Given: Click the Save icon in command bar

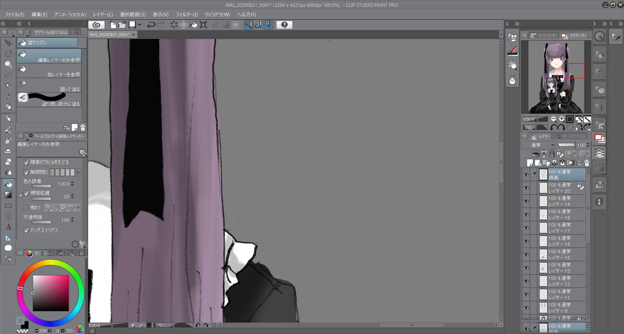Looking at the screenshot, I should coord(133,25).
